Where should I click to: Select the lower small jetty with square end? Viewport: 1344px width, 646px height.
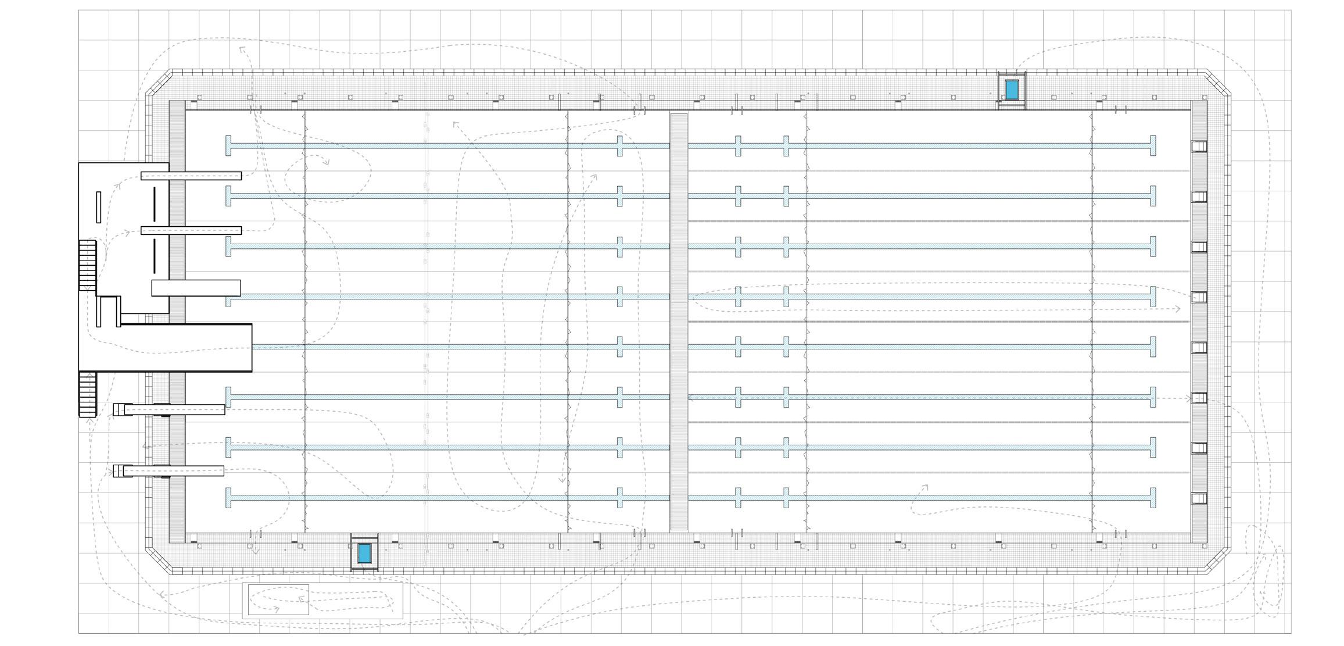click(169, 471)
